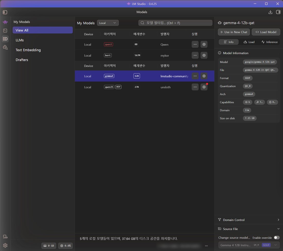This screenshot has height=251, width=283.
Task: Click the google/gemma-4-12b-qat model value
Action: pos(260,62)
